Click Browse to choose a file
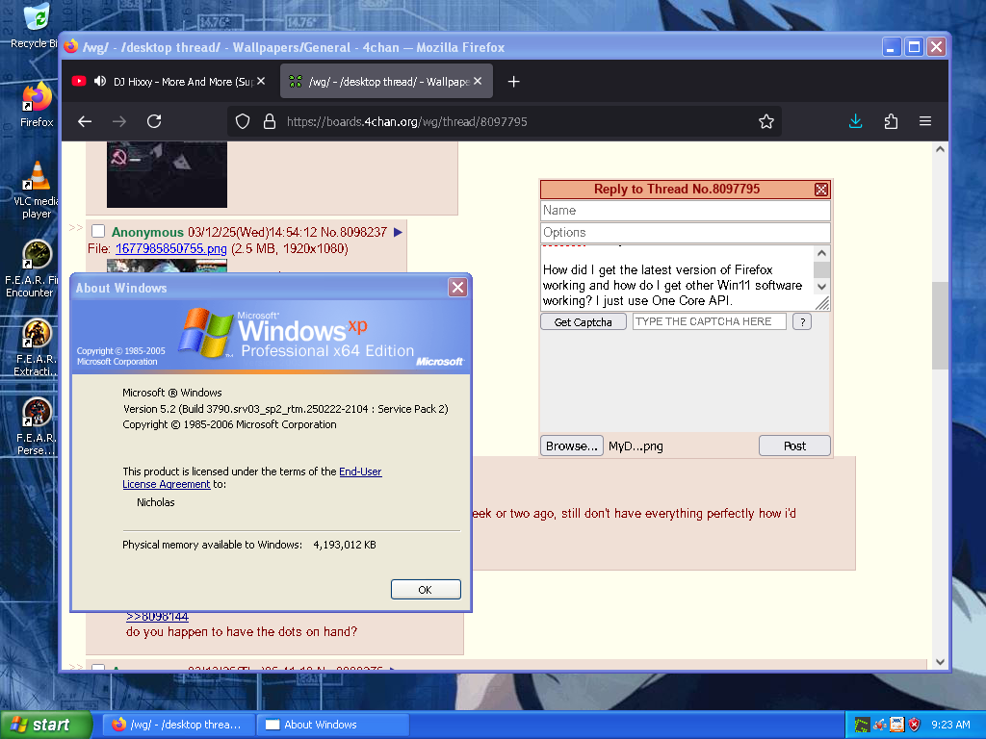 click(x=572, y=446)
